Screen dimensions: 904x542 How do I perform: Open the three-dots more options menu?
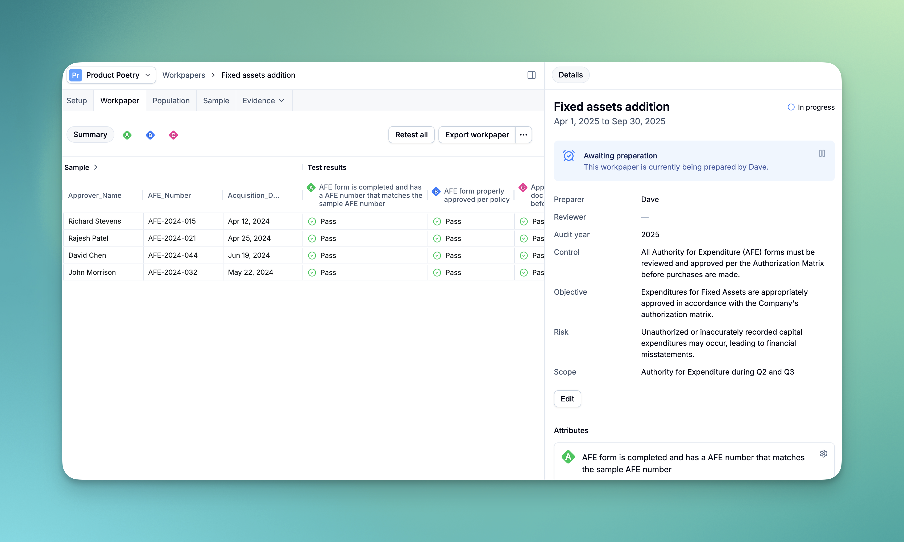[x=523, y=135]
